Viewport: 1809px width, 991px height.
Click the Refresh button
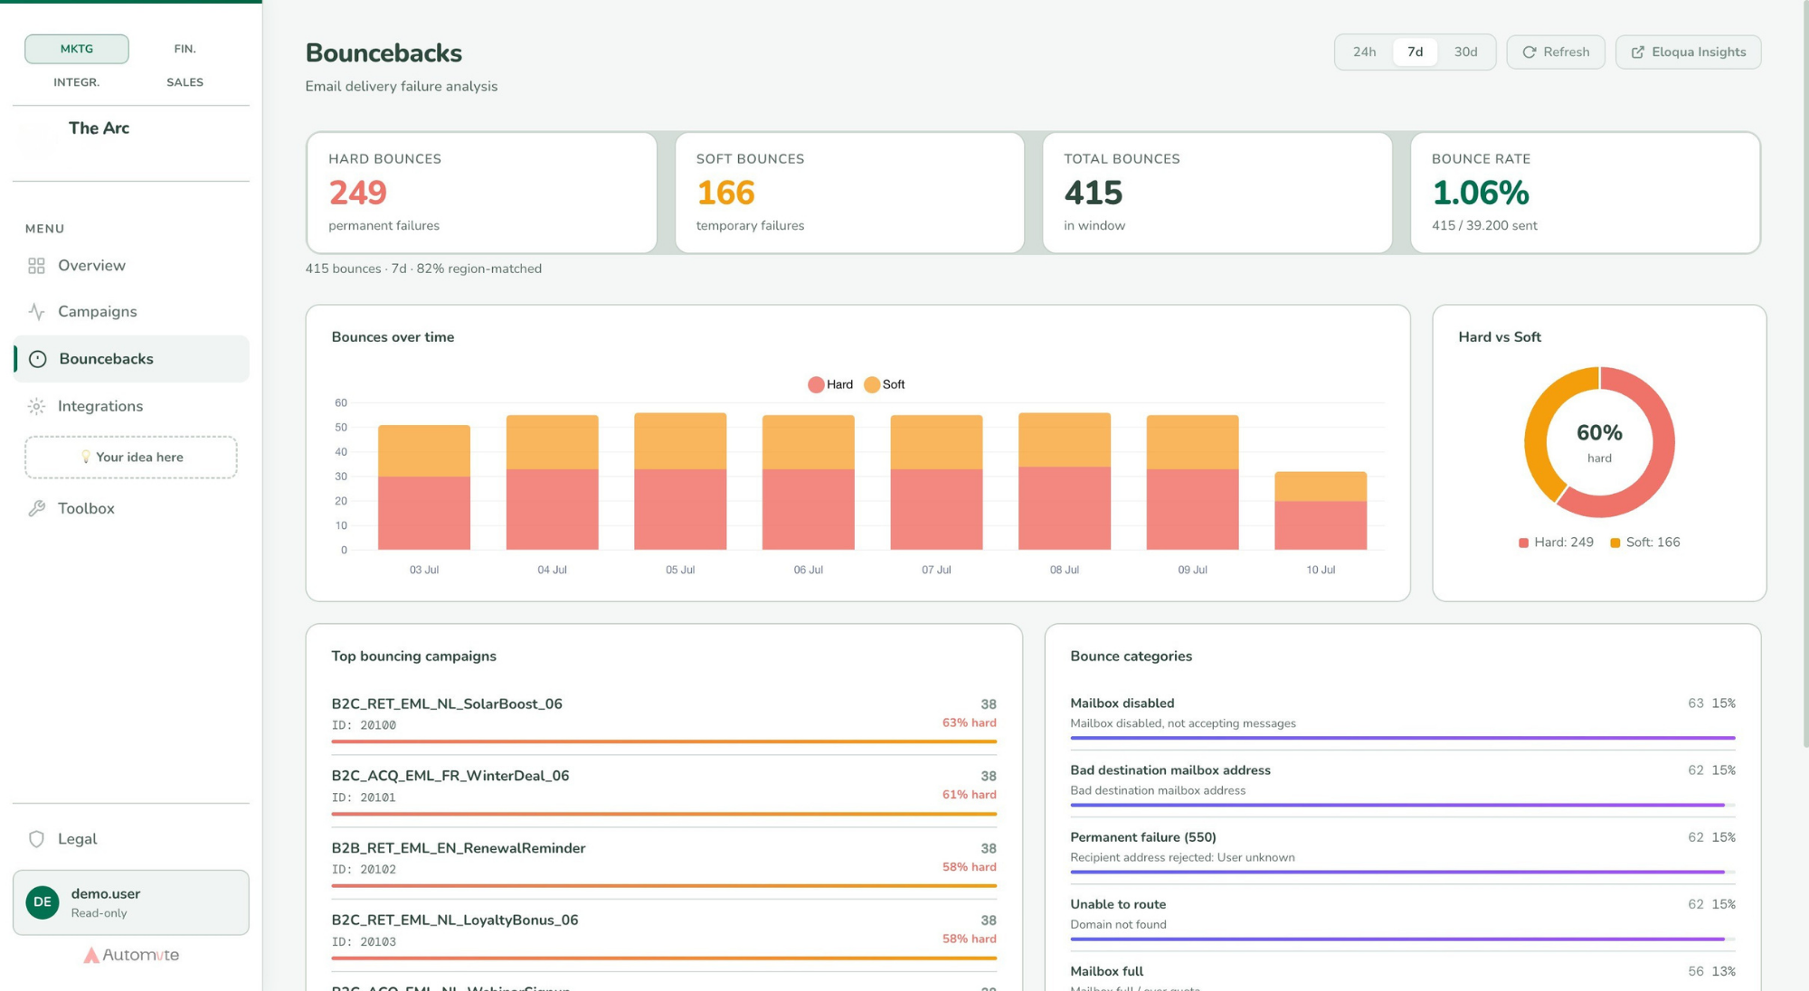click(1556, 52)
